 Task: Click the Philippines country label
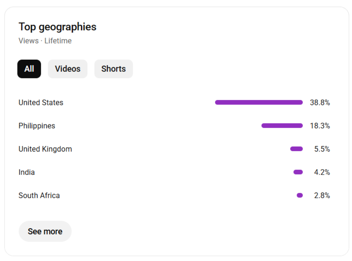pos(37,126)
